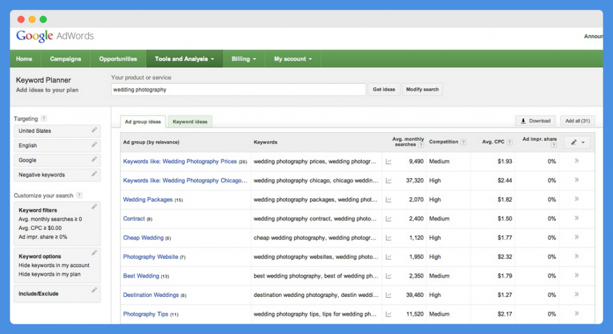613x334 pixels.
Task: Click the Get ideas button
Action: (384, 90)
